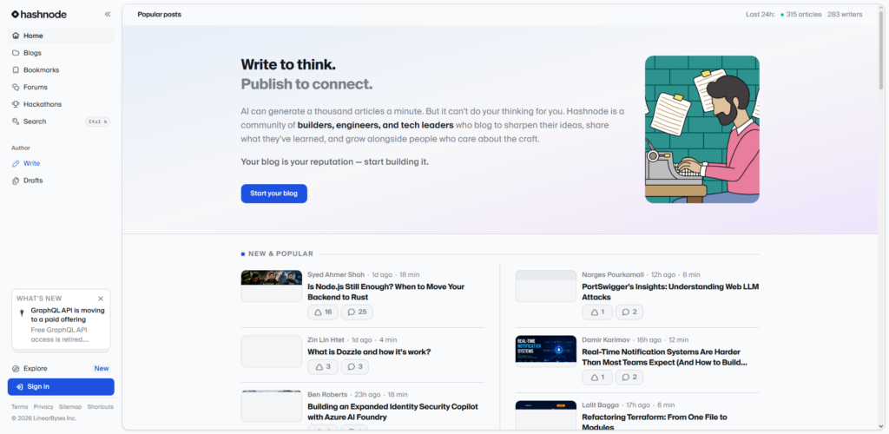
Task: Click the 283 writers stat
Action: coord(844,14)
